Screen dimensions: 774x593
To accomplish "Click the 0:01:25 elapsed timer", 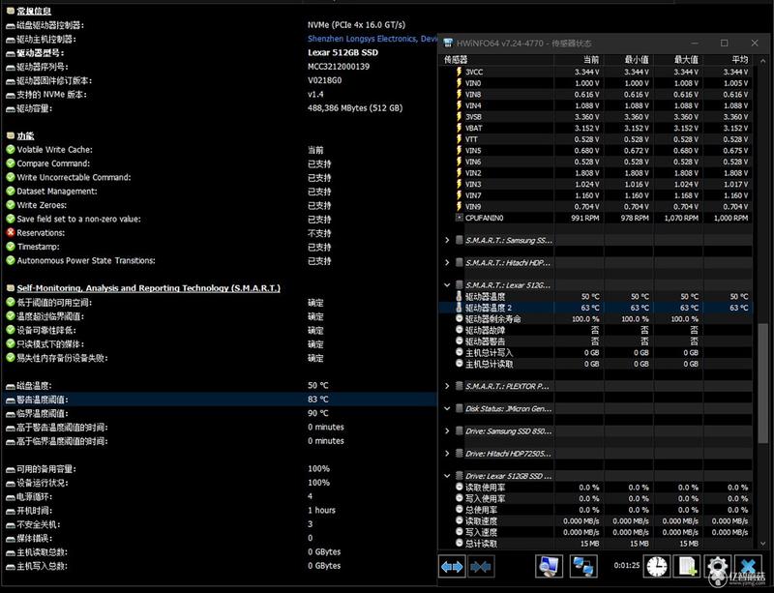I will click(627, 565).
